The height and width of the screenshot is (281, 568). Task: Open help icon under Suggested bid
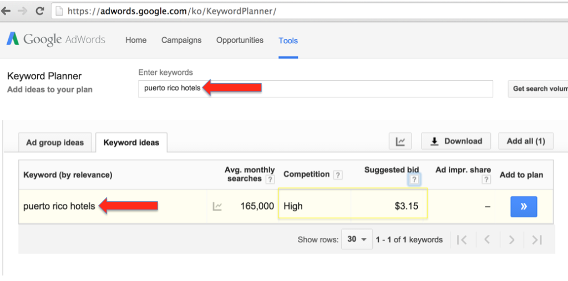click(414, 179)
